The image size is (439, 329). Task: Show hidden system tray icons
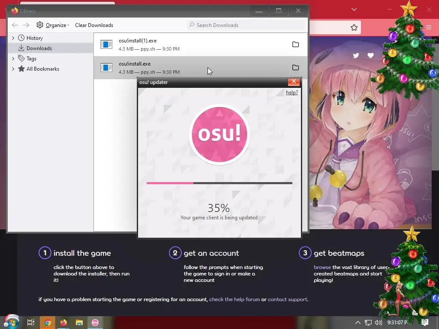pyautogui.click(x=358, y=323)
